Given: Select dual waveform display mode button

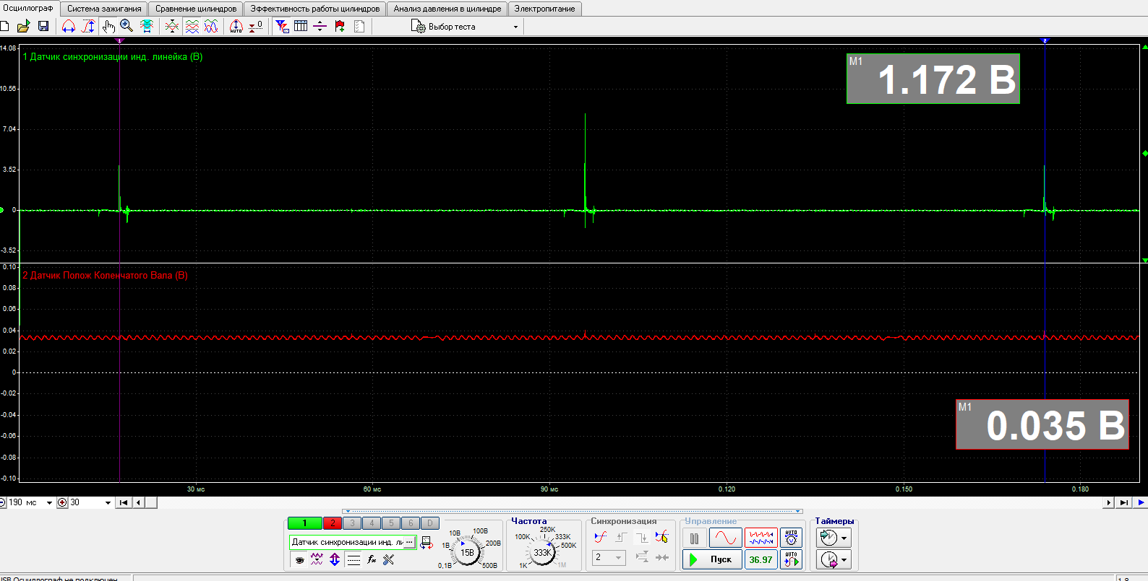Looking at the screenshot, I should click(x=761, y=538).
